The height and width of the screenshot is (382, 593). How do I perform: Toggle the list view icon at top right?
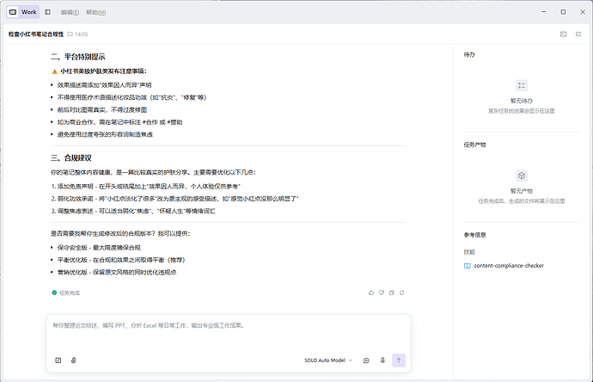tap(578, 34)
